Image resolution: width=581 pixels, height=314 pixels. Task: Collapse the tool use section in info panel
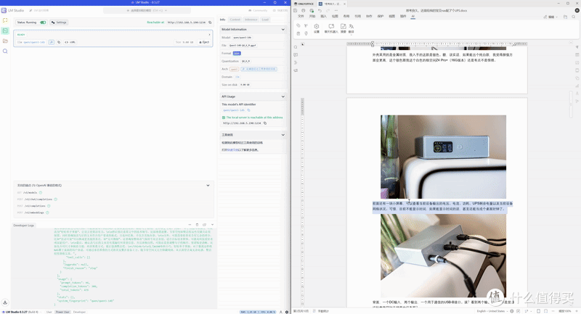283,135
